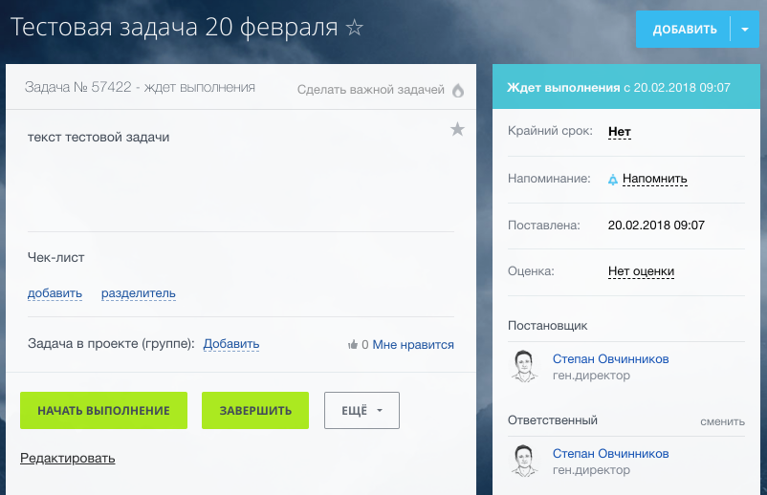767x495 pixels.
Task: Expand the ЕЩЁ dropdown menu
Action: click(362, 411)
